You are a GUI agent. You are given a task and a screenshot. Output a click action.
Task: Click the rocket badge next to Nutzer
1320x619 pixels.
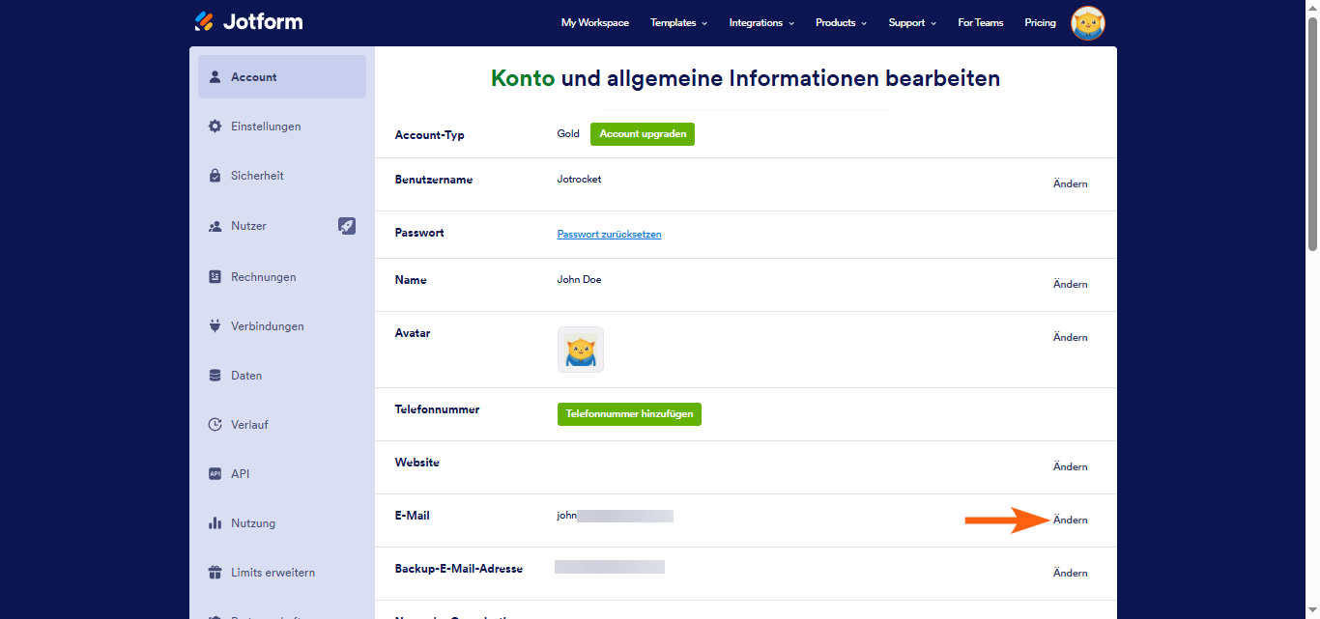pos(347,226)
